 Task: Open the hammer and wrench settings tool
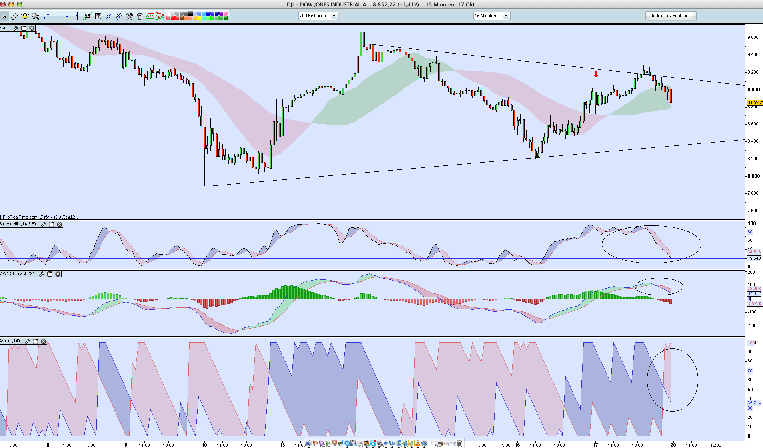129,16
